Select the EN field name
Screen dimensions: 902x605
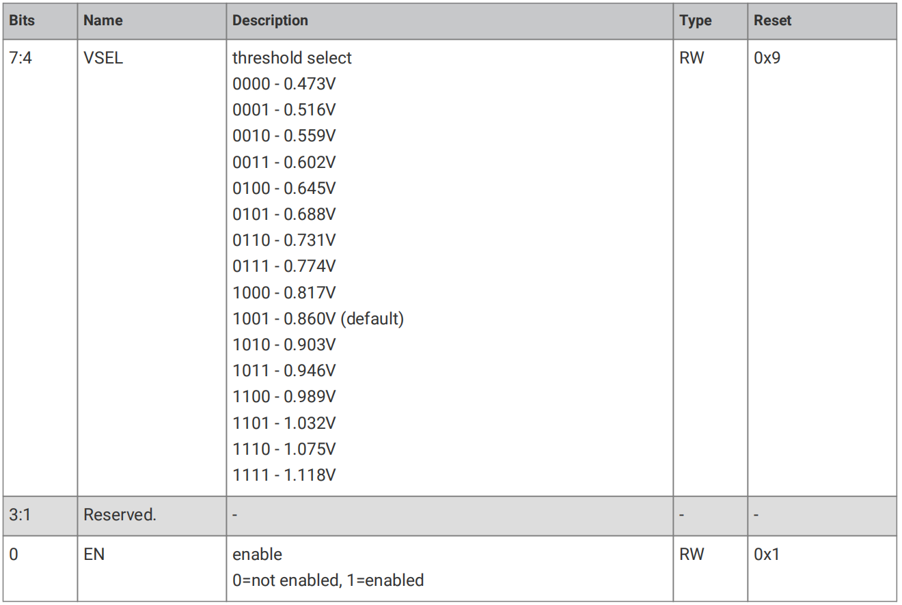pyautogui.click(x=94, y=554)
